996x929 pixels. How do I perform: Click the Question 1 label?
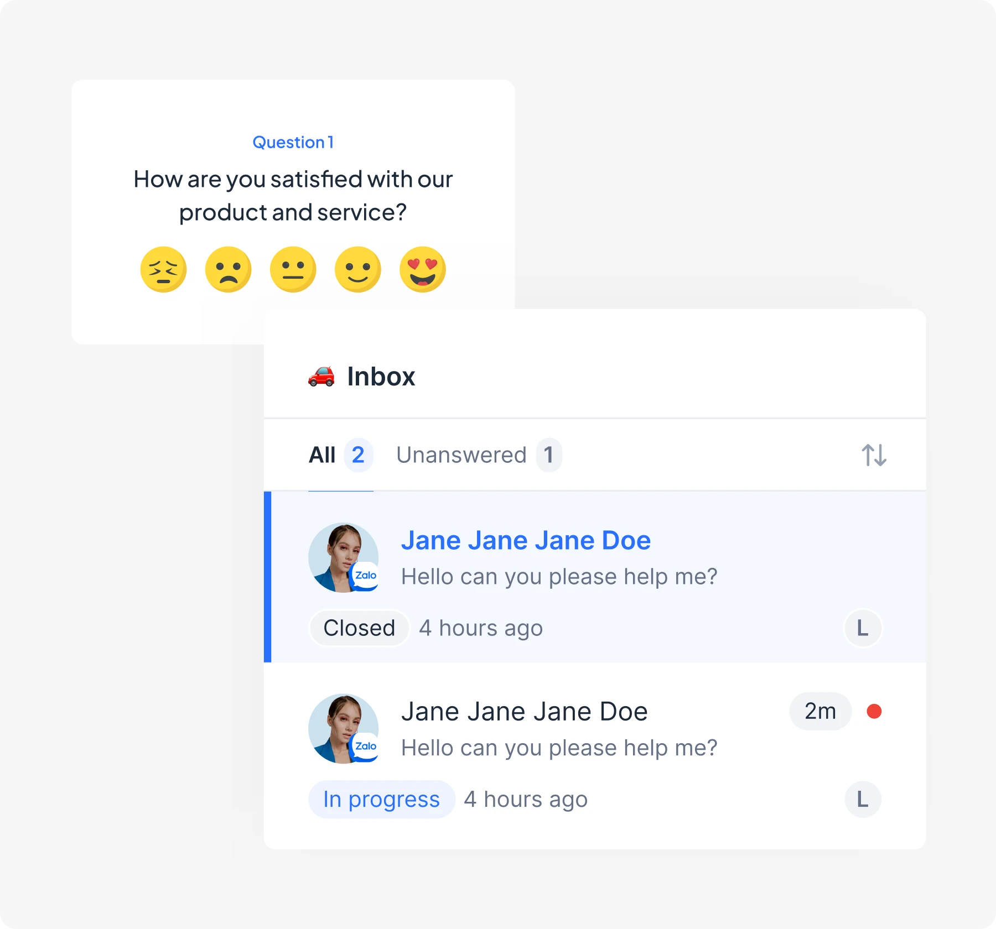pos(293,143)
